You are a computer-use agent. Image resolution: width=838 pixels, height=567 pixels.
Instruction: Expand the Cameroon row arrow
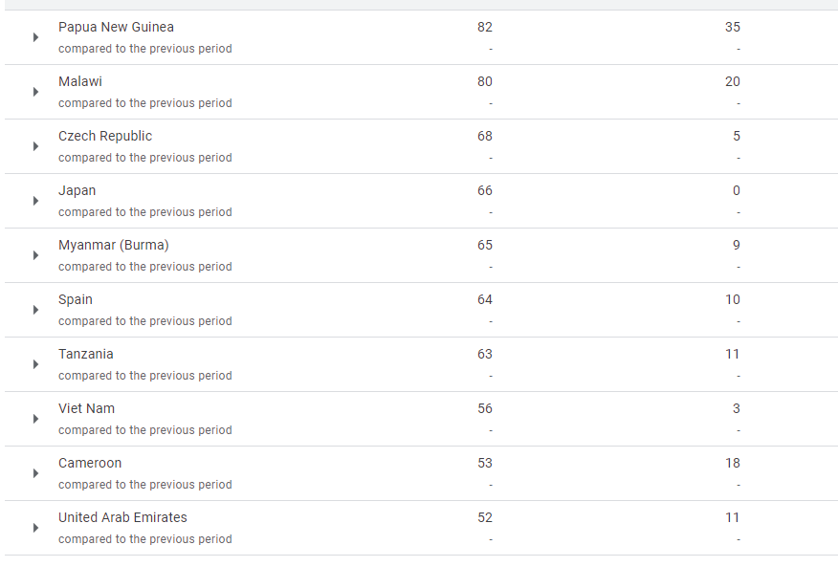pyautogui.click(x=35, y=473)
